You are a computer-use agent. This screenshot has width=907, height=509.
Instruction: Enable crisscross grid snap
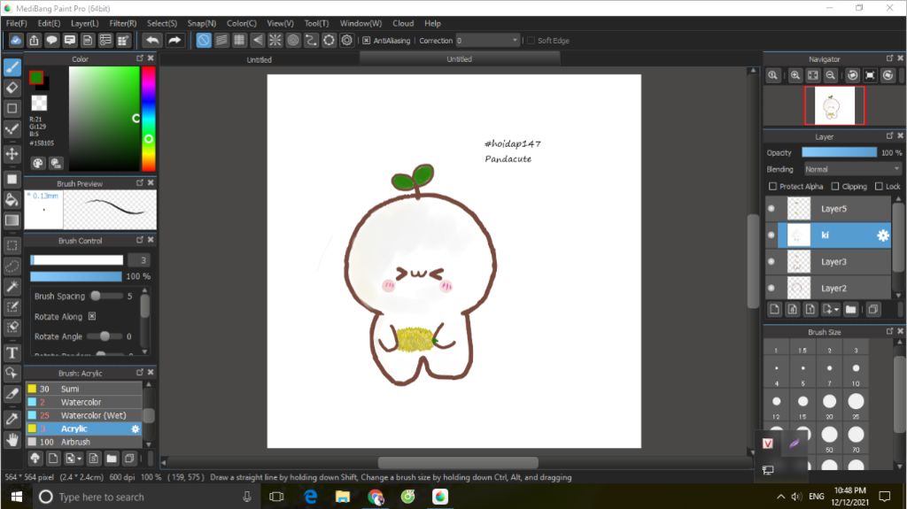coord(239,40)
